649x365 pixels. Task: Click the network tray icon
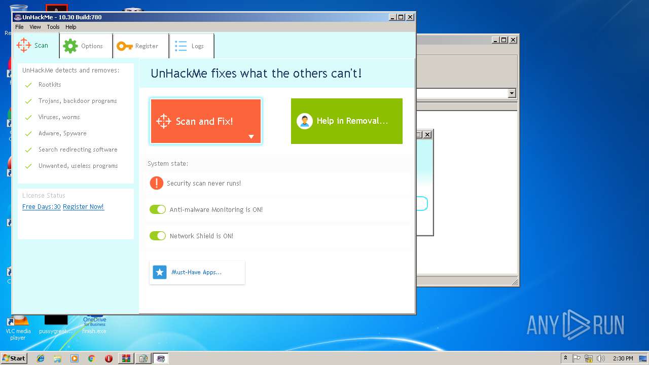pyautogui.click(x=589, y=358)
